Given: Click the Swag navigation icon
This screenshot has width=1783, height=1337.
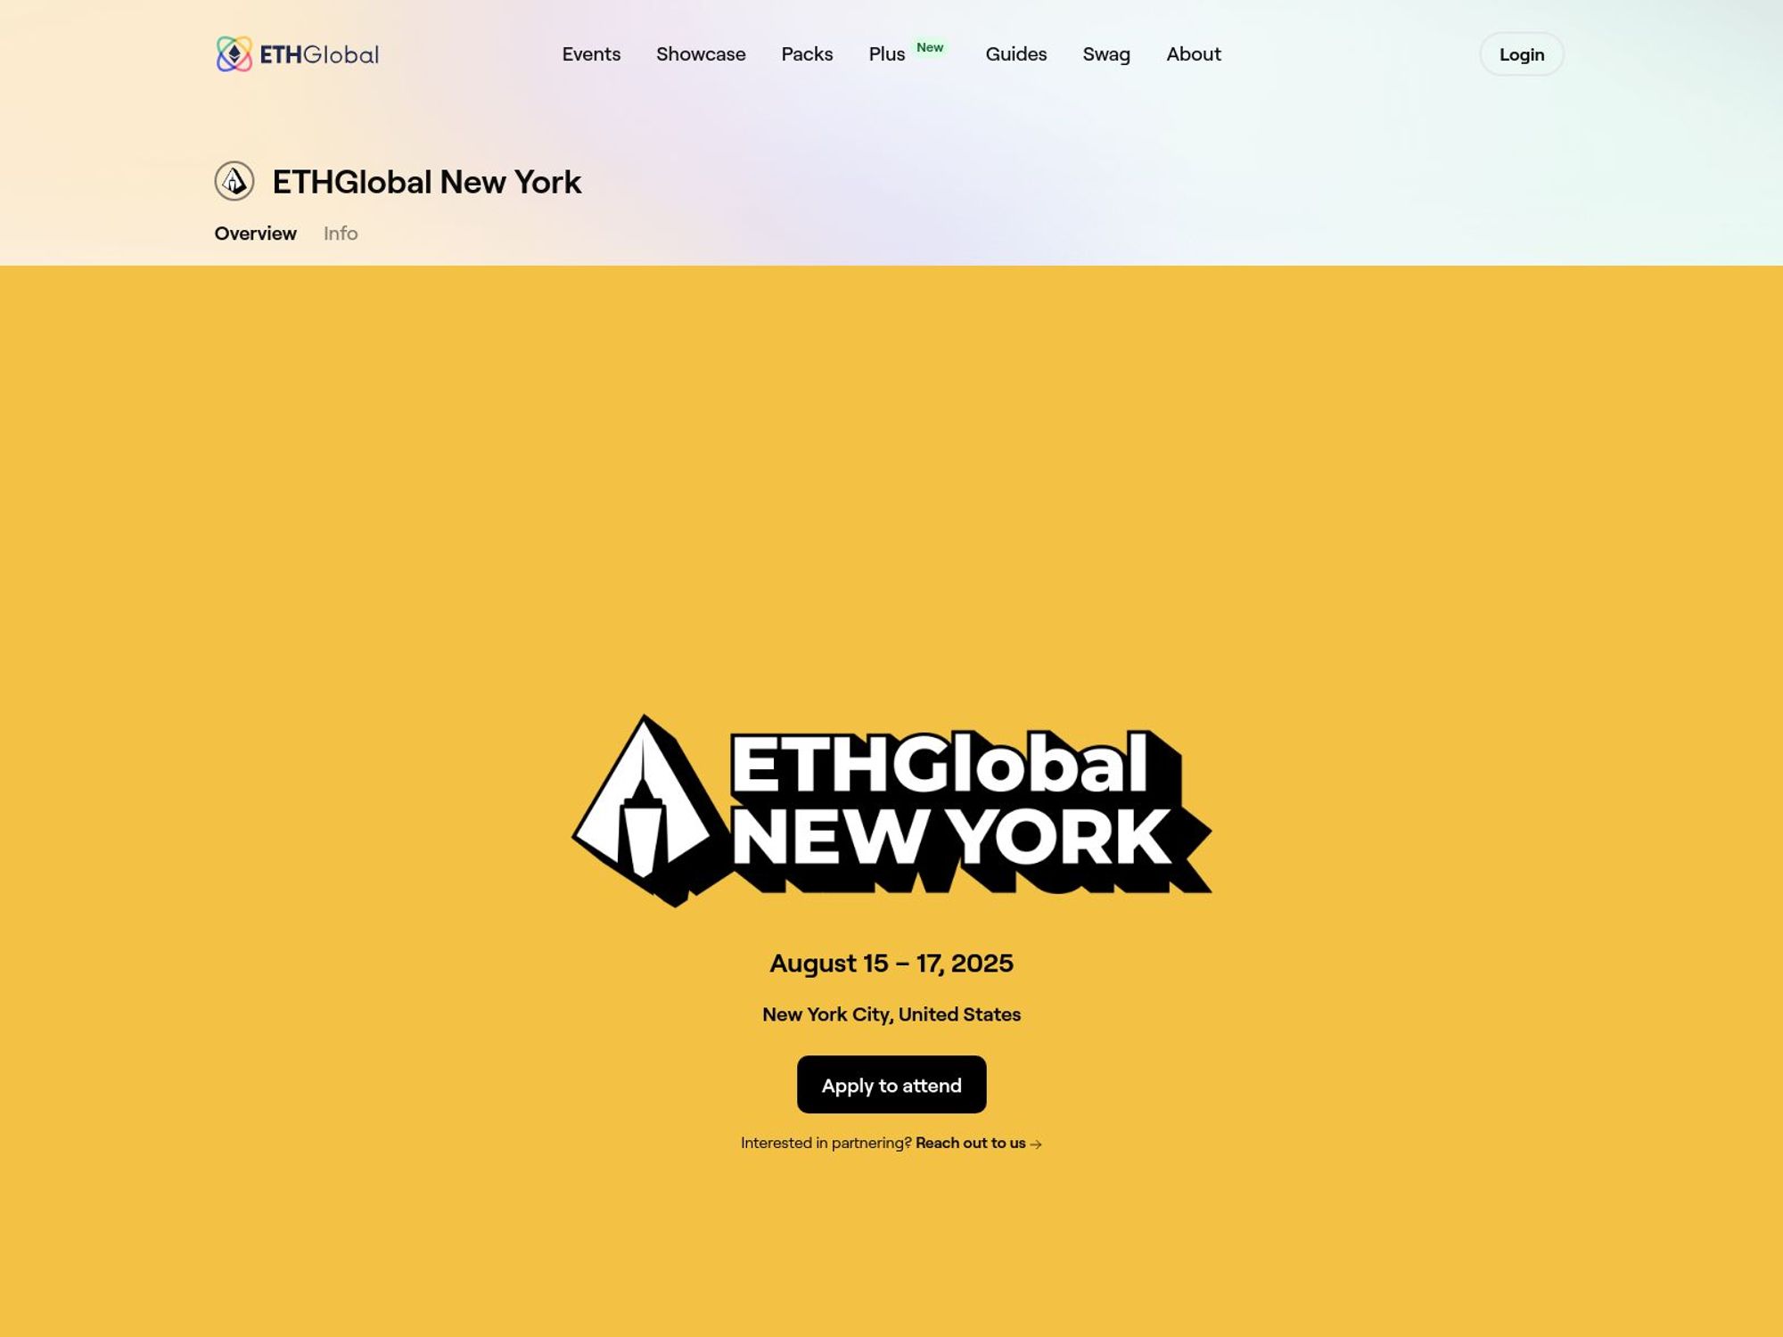Looking at the screenshot, I should pos(1106,53).
